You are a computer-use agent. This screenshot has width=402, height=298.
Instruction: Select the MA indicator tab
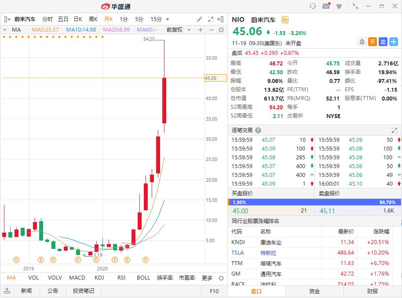click(11, 278)
